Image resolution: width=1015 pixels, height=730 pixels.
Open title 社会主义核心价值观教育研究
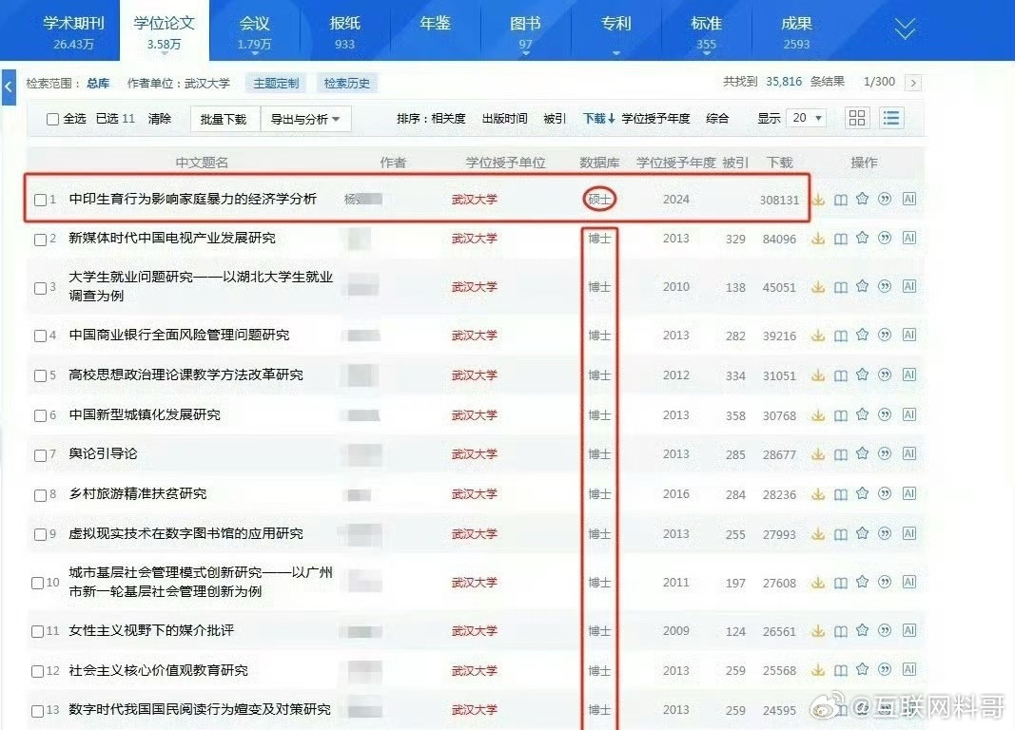coord(158,670)
